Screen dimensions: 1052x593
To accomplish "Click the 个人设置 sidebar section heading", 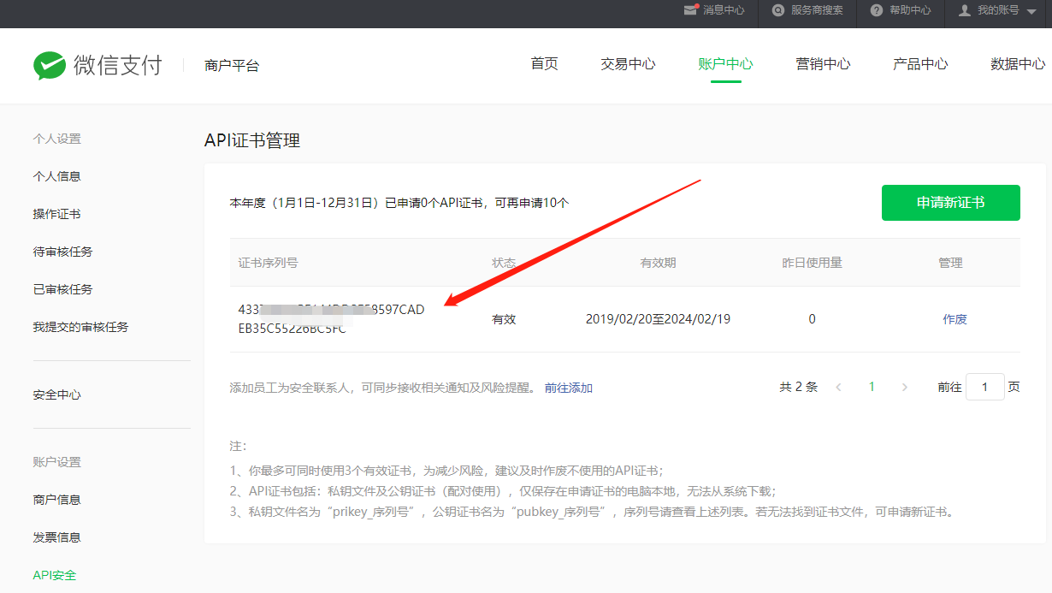I will [57, 139].
